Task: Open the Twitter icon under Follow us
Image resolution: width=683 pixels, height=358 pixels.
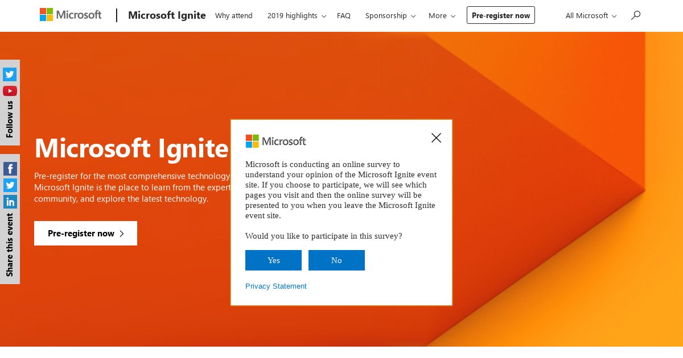Action: coord(10,74)
